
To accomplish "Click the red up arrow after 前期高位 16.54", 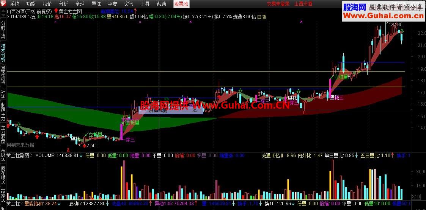I will pos(135,11).
